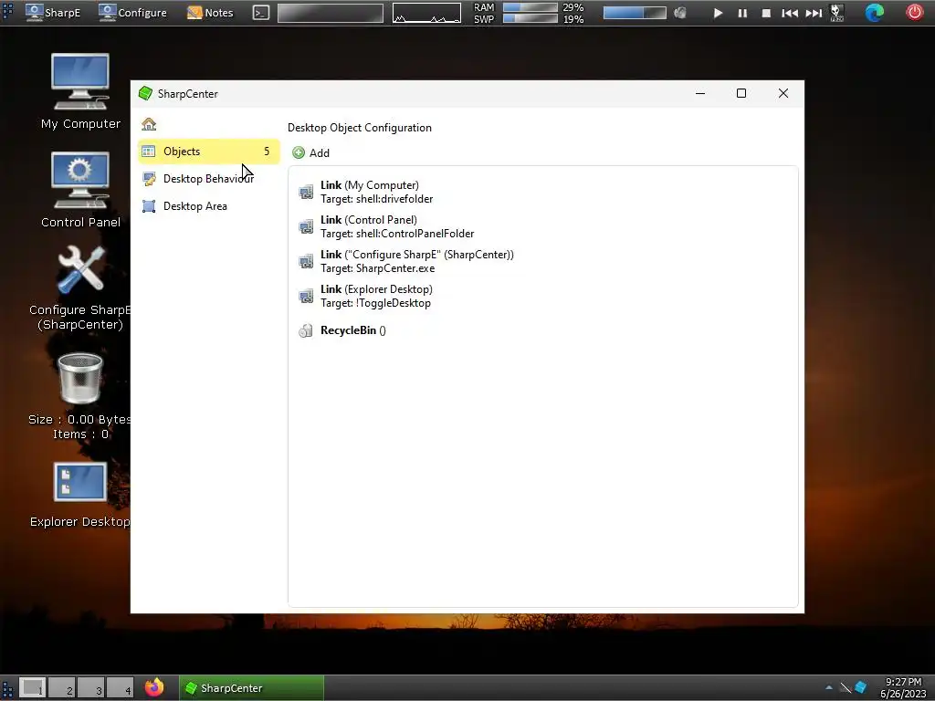Click the CPU usage graph monitor
The width and height of the screenshot is (935, 701).
pos(426,13)
